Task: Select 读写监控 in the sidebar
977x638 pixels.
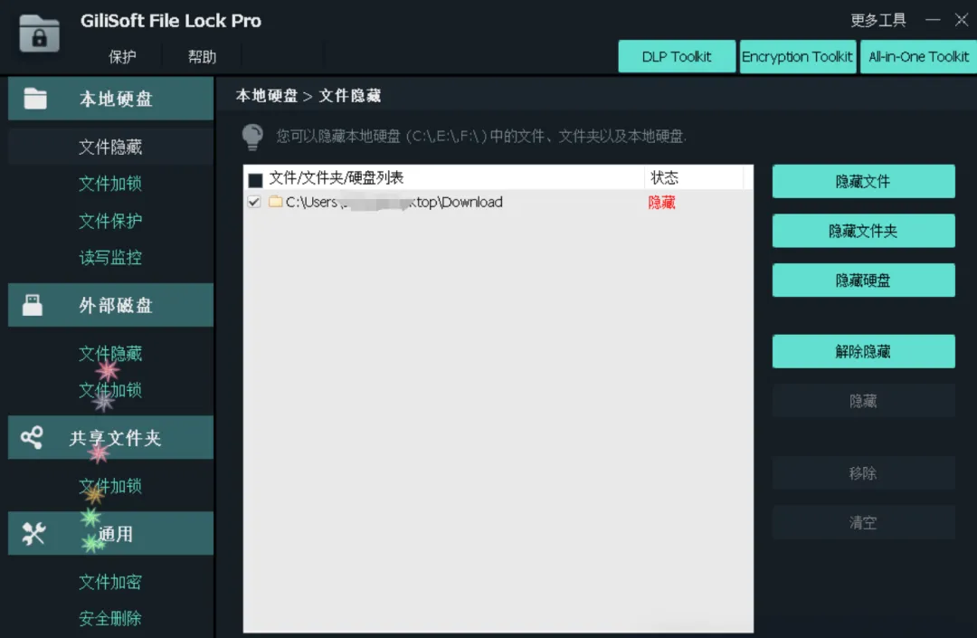Action: coord(110,257)
